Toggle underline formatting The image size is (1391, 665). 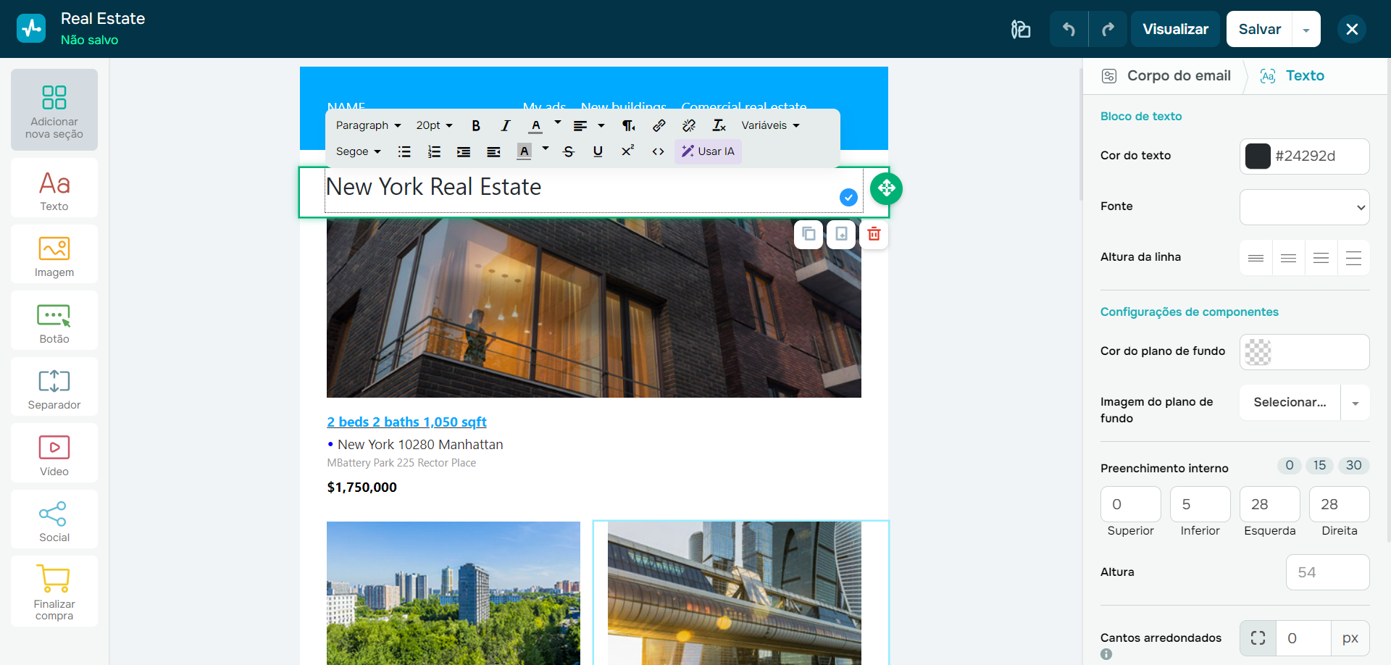pyautogui.click(x=598, y=151)
